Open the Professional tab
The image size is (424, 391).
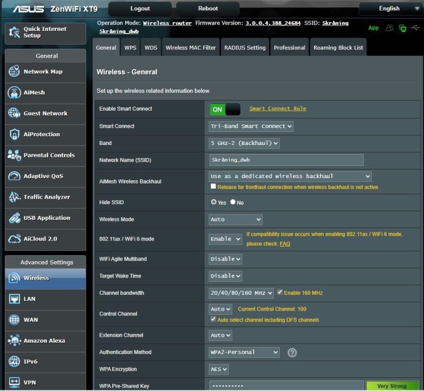click(x=289, y=48)
